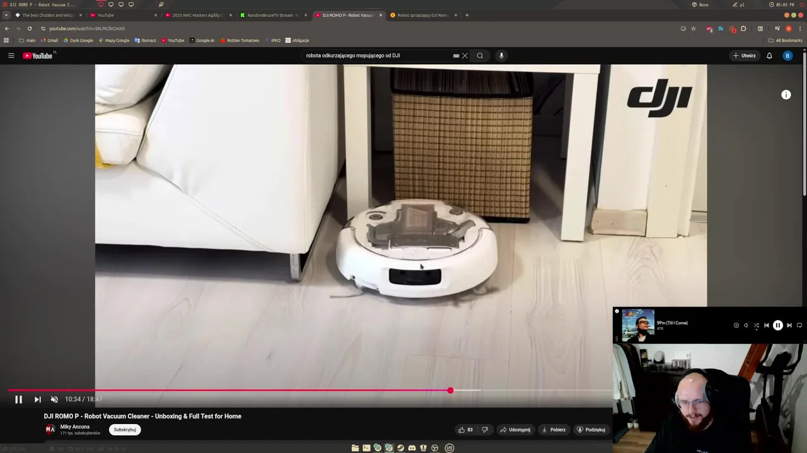
Task: Bookmark this page with the star
Action: (694, 28)
